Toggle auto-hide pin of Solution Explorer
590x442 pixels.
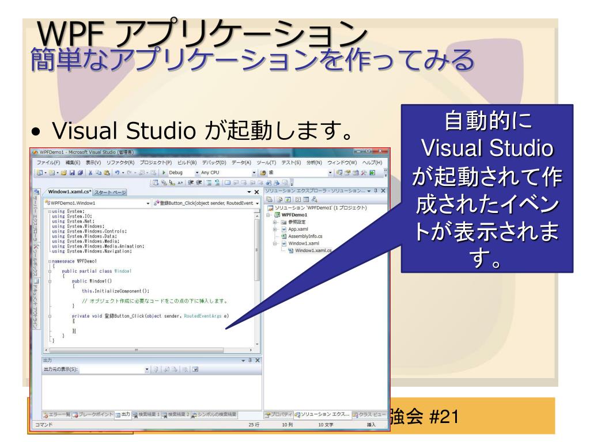(x=376, y=191)
